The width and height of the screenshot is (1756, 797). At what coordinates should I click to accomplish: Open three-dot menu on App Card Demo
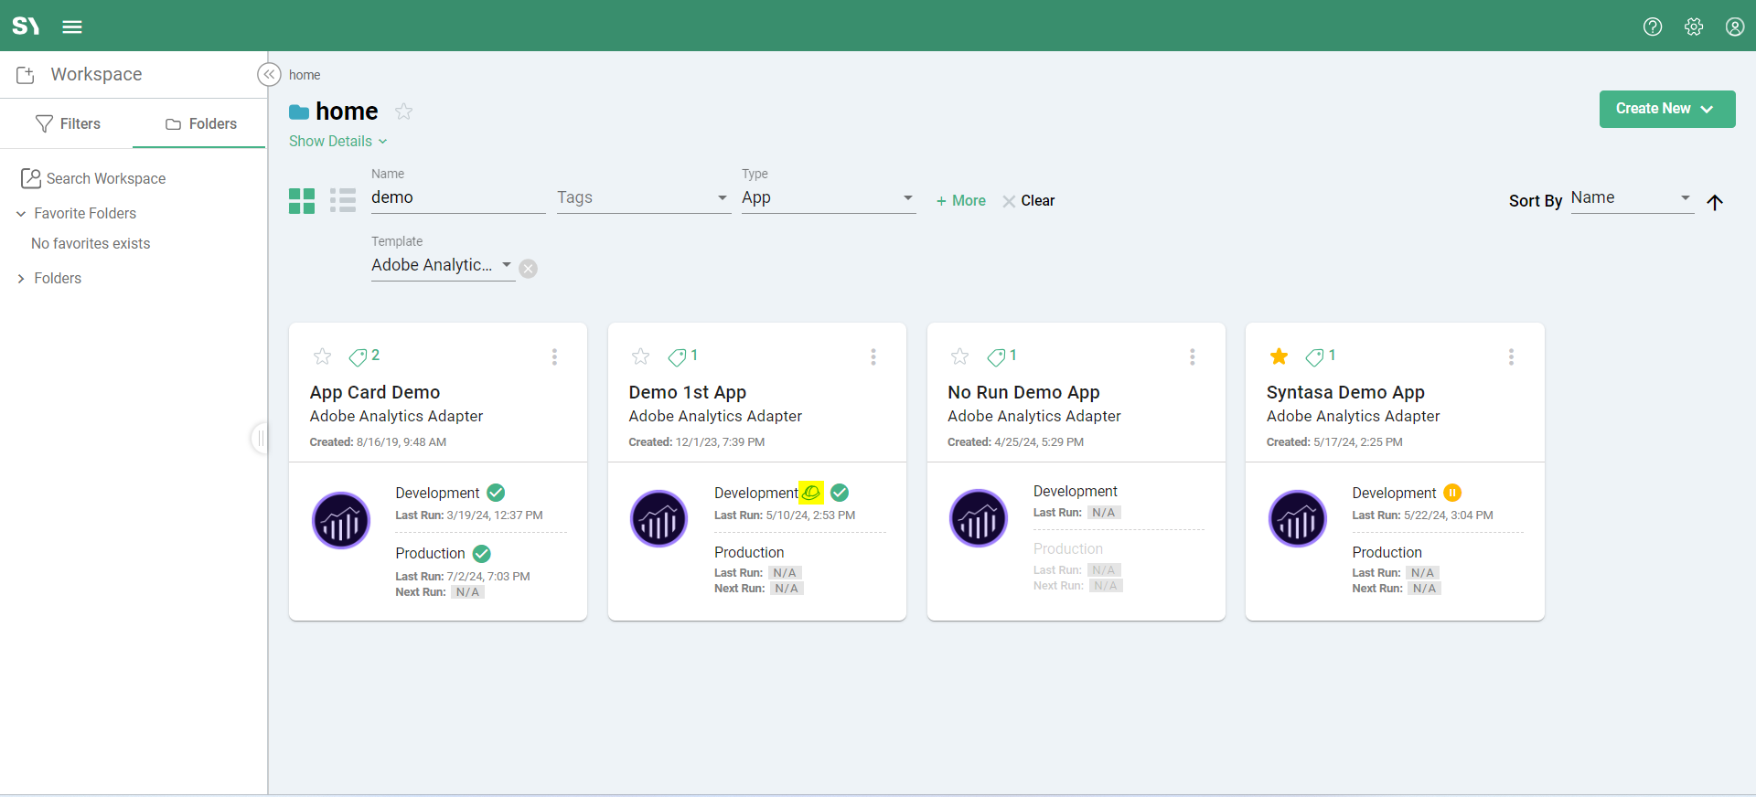point(554,356)
